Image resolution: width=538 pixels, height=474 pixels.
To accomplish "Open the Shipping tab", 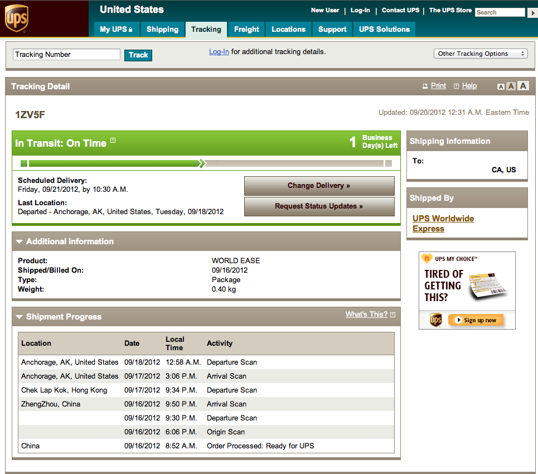I will click(x=162, y=29).
